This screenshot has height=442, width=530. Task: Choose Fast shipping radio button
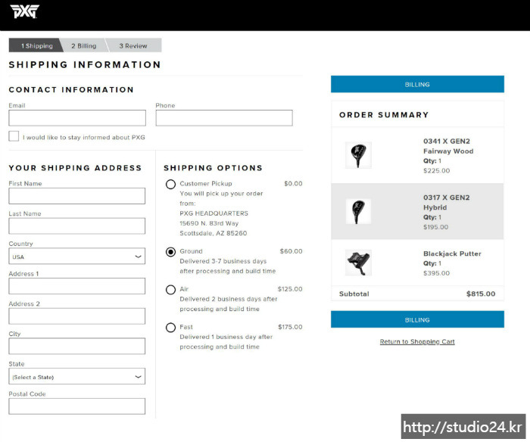[x=170, y=328]
